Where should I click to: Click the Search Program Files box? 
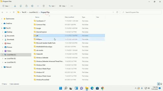coord(141,12)
